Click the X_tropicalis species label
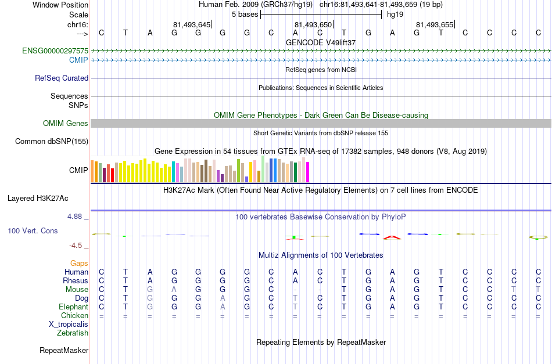Image resolution: width=552 pixels, height=364 pixels. pos(69,325)
